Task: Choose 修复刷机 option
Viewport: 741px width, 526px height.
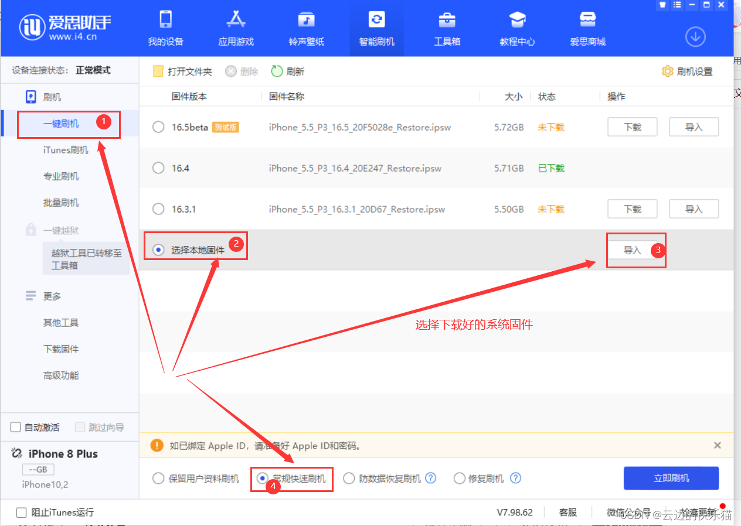Action: click(460, 479)
